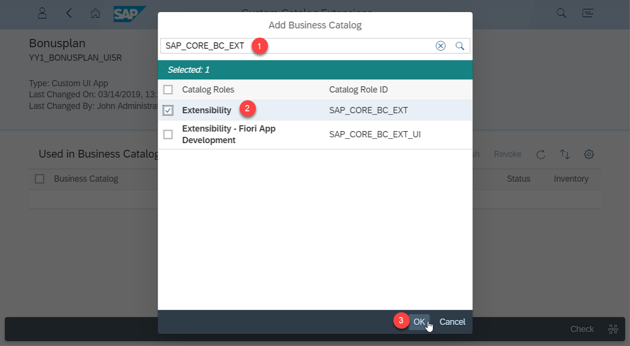Image resolution: width=630 pixels, height=346 pixels.
Task: Click the Bonusplan title
Action: pyautogui.click(x=57, y=43)
